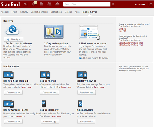
Task: Click the drag and drop folders illustration
Action: [x=54, y=32]
